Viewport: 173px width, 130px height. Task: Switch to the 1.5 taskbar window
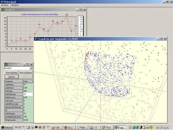(95, 128)
